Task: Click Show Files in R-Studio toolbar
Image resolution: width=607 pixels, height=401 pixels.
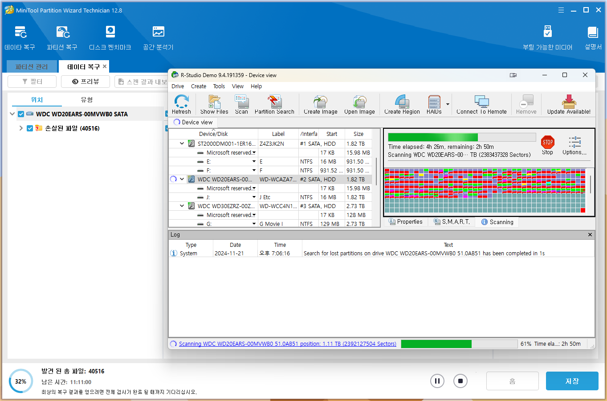Action: coord(214,105)
